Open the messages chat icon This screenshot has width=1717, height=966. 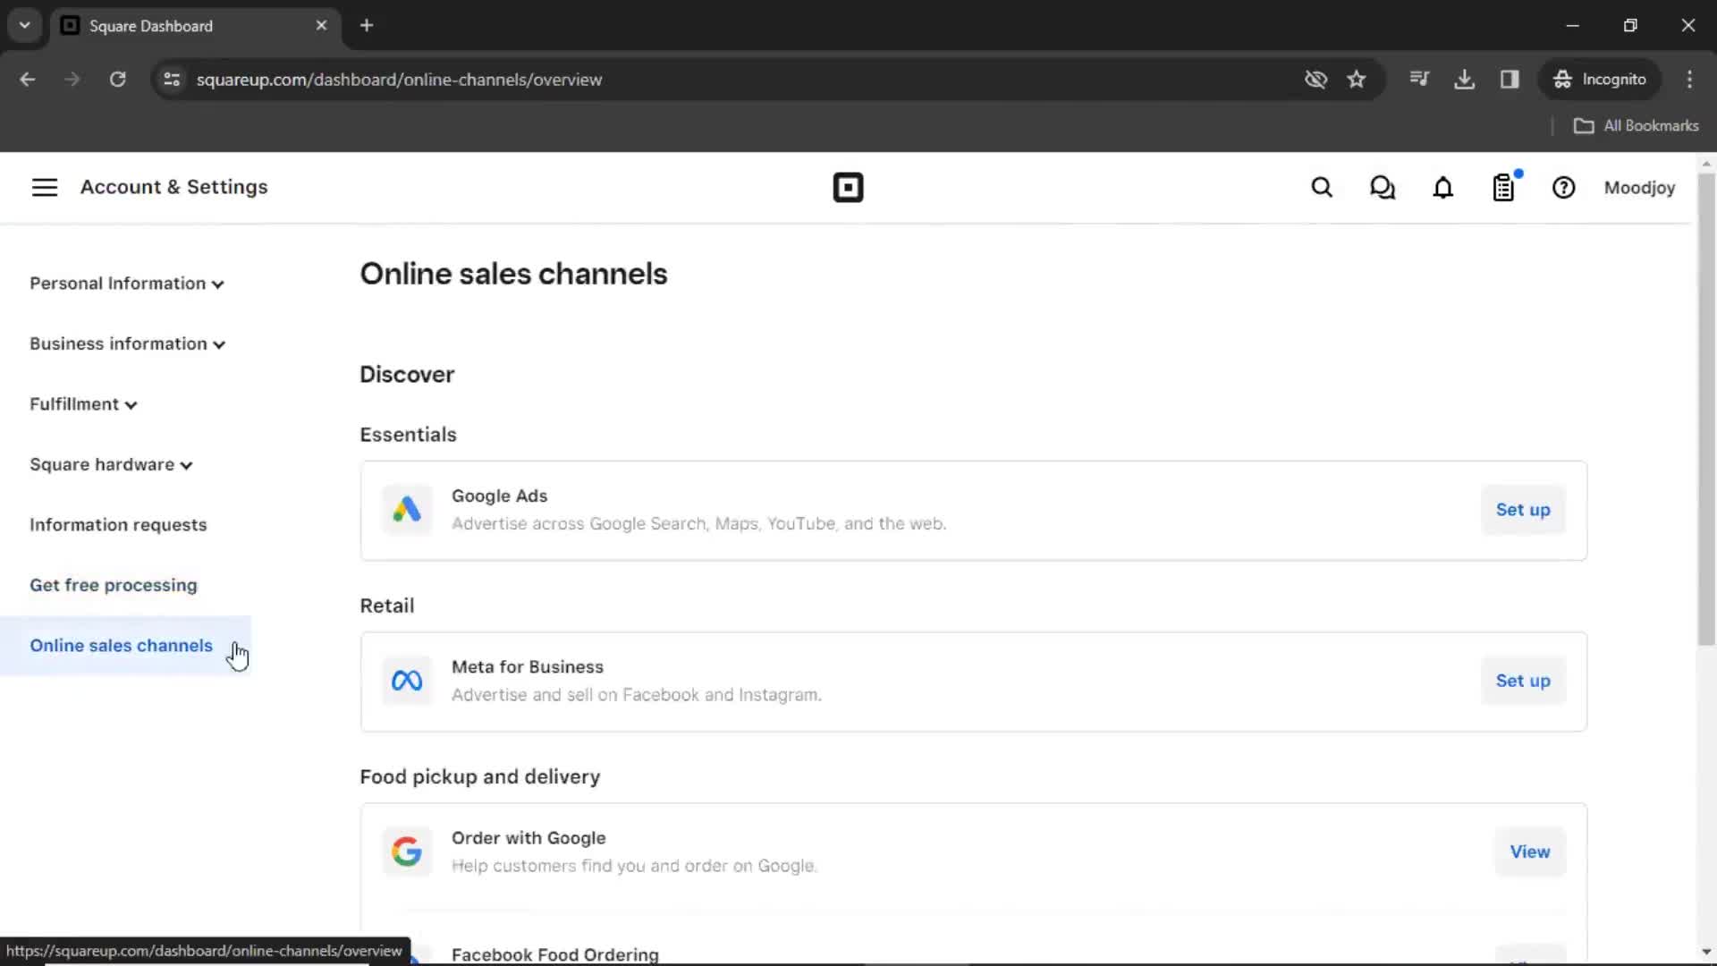(x=1383, y=188)
